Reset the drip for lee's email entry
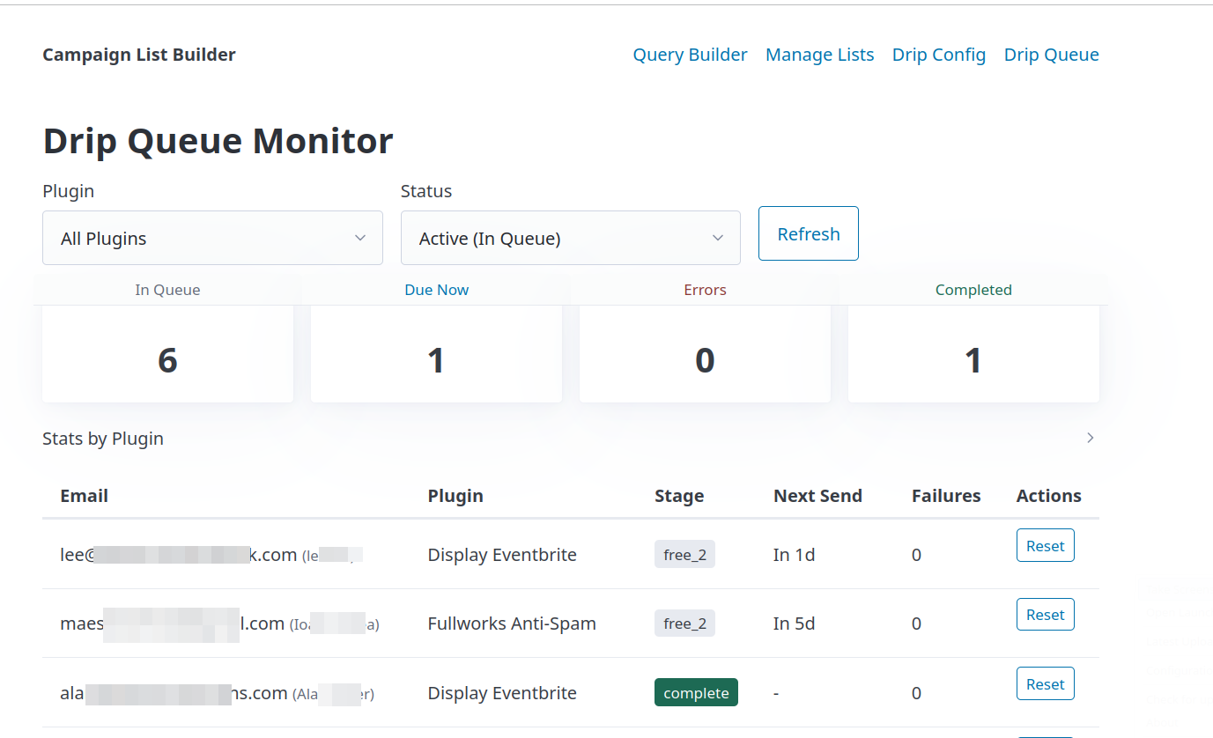The image size is (1213, 738). coord(1045,545)
